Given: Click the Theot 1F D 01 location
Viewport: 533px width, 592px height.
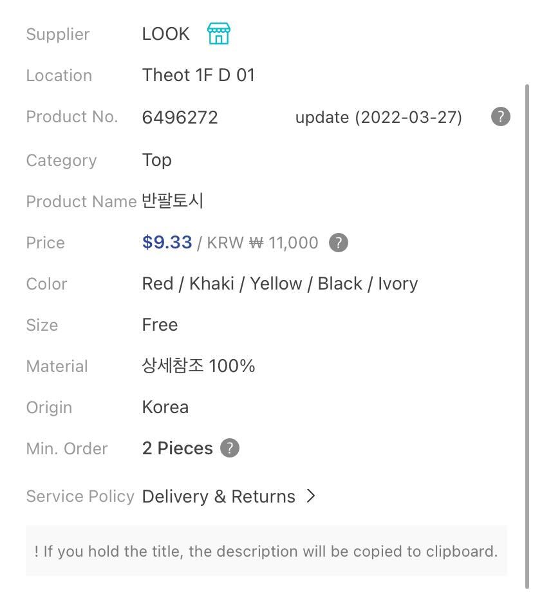Looking at the screenshot, I should point(198,75).
